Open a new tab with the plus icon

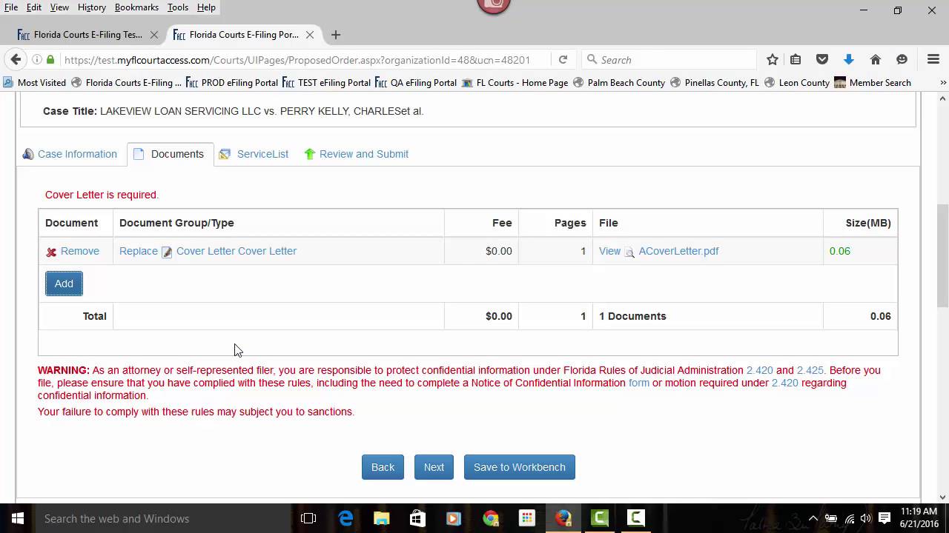point(336,35)
